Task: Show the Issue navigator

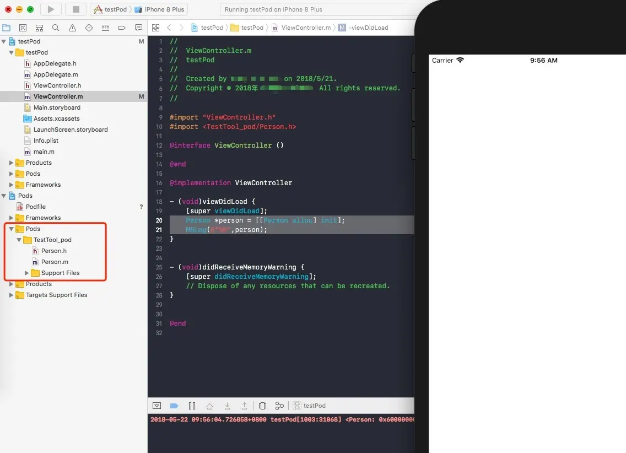Action: [x=72, y=28]
